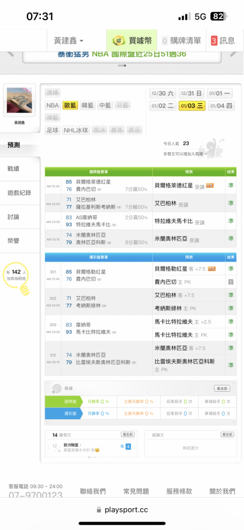Choose date 01/04 四
The height and width of the screenshot is (530, 244).
(221, 106)
